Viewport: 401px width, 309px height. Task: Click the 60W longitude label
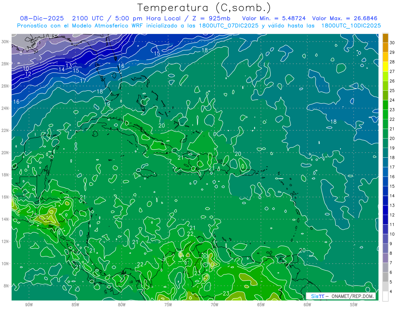(307, 305)
